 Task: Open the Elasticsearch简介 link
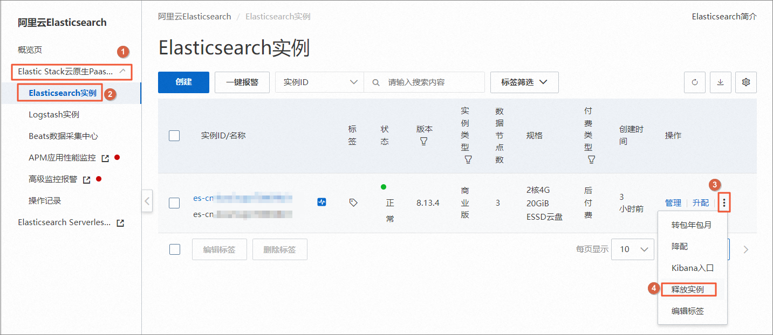724,17
